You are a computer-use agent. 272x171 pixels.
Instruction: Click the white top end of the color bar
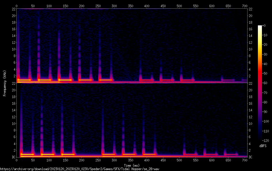(260, 26)
